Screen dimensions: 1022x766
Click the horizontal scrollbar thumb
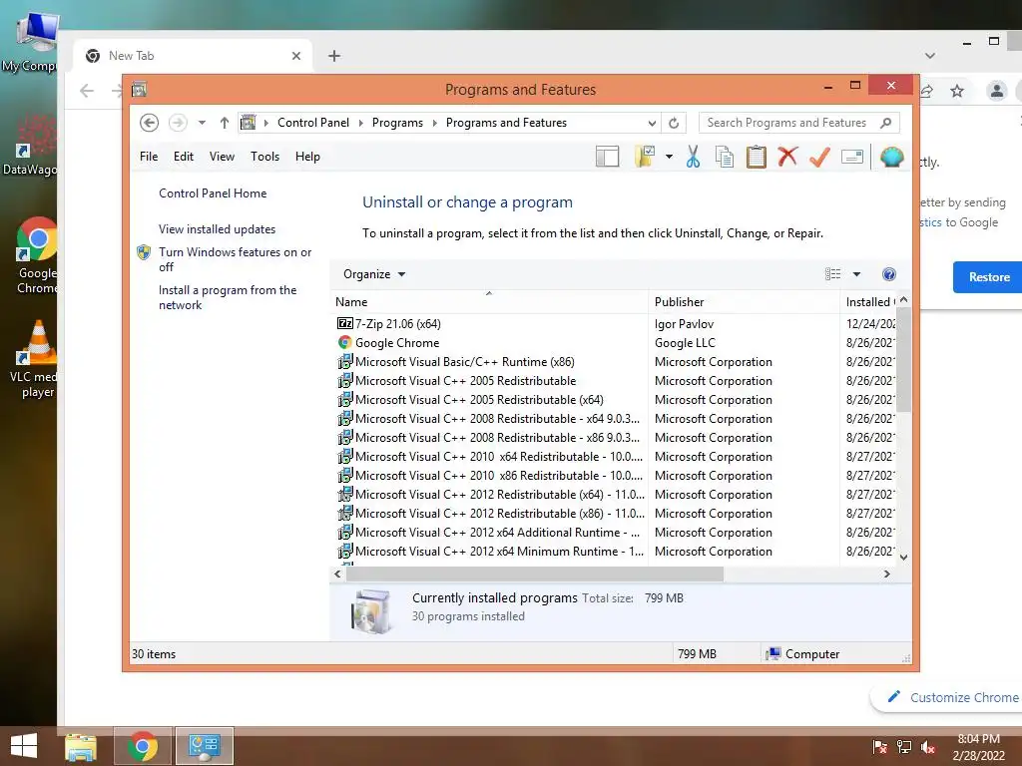535,574
